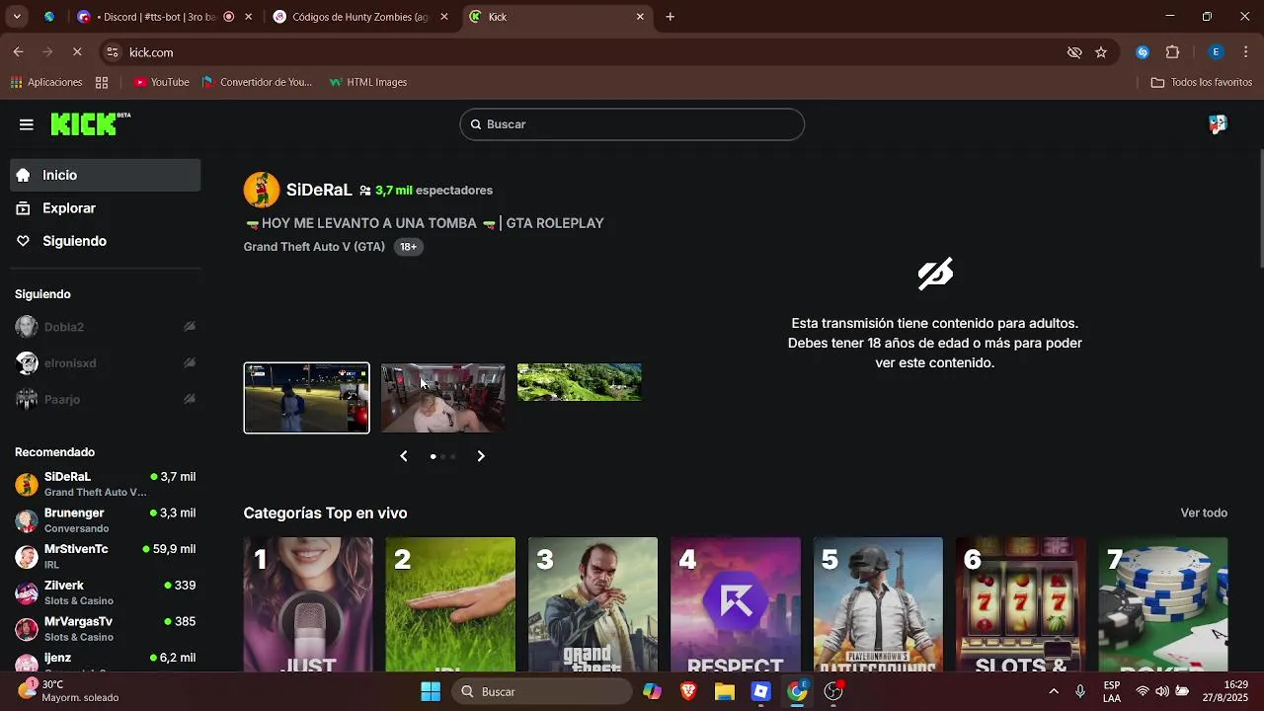Bookmark this page with the star icon
The height and width of the screenshot is (711, 1264).
point(1101,52)
